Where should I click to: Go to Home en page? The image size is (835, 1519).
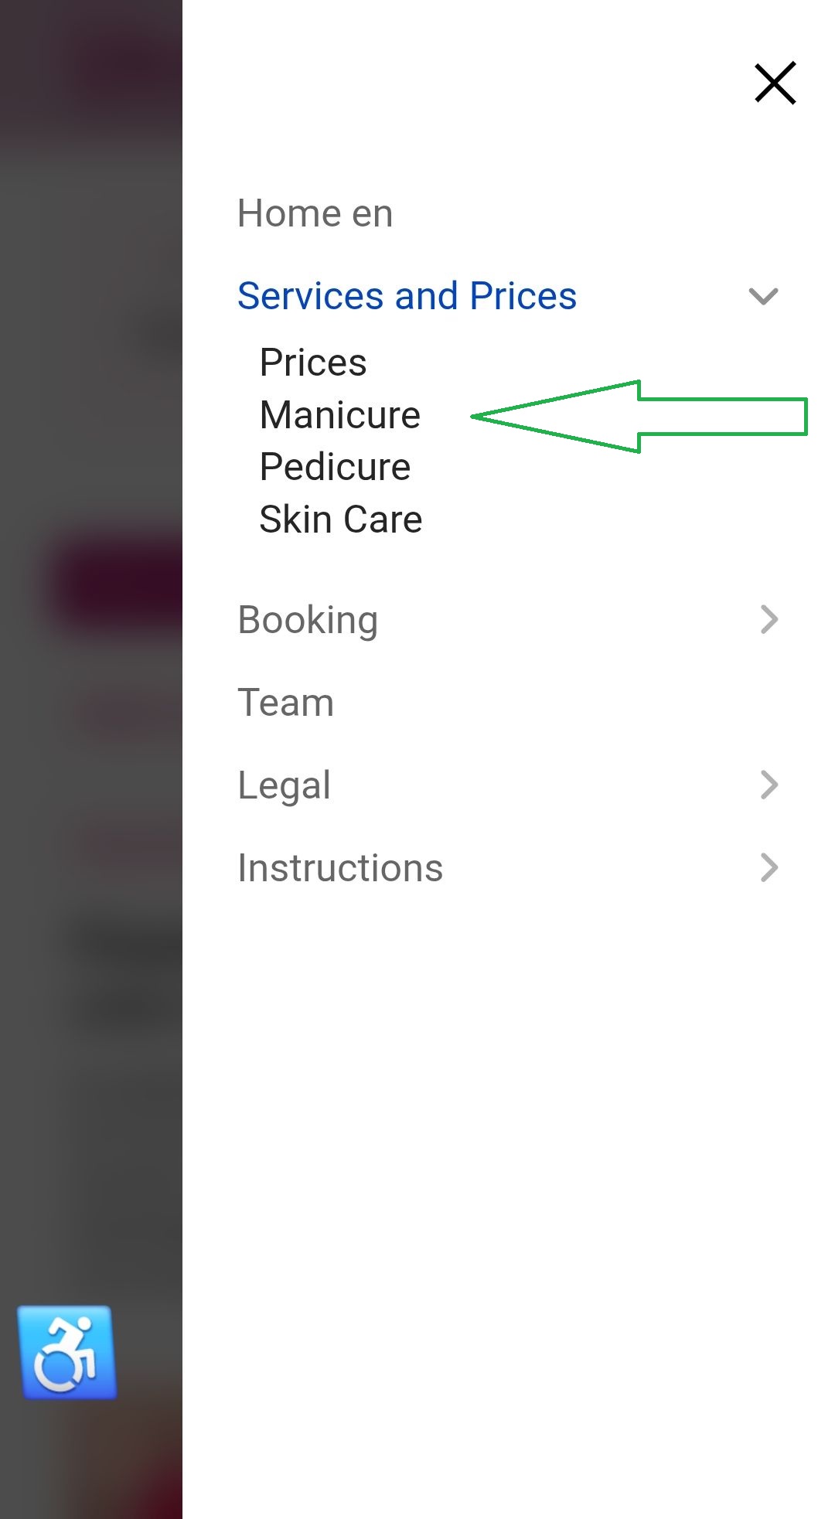pos(315,213)
